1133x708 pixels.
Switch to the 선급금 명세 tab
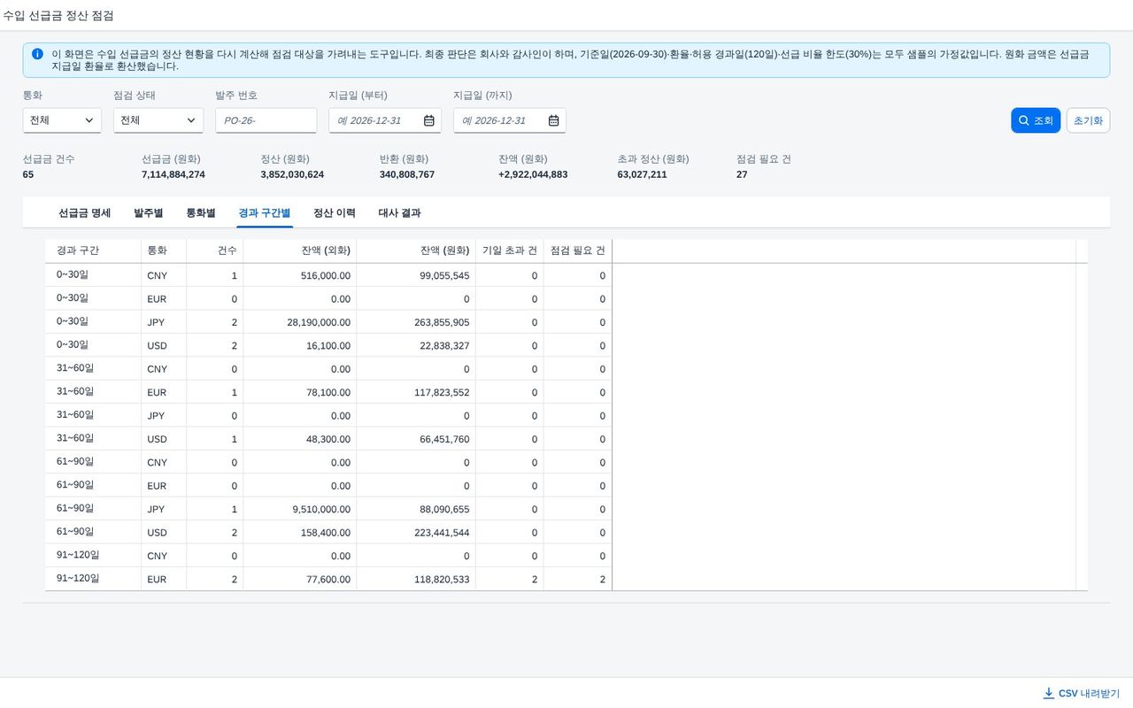tap(85, 212)
